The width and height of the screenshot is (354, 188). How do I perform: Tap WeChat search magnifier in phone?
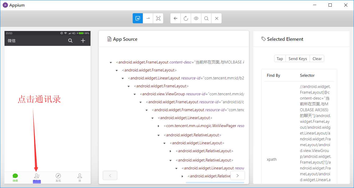[x=70, y=41]
